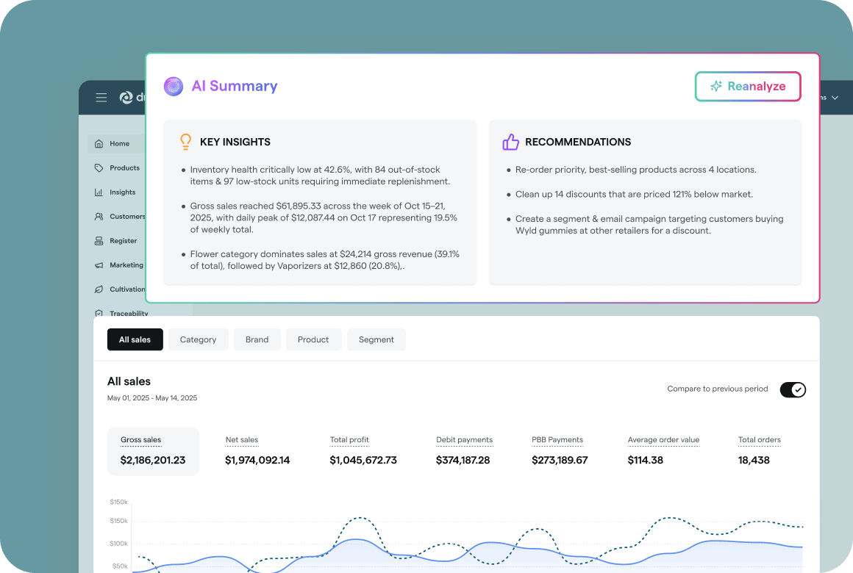Switch to the Segment tab
853x573 pixels.
click(x=376, y=339)
